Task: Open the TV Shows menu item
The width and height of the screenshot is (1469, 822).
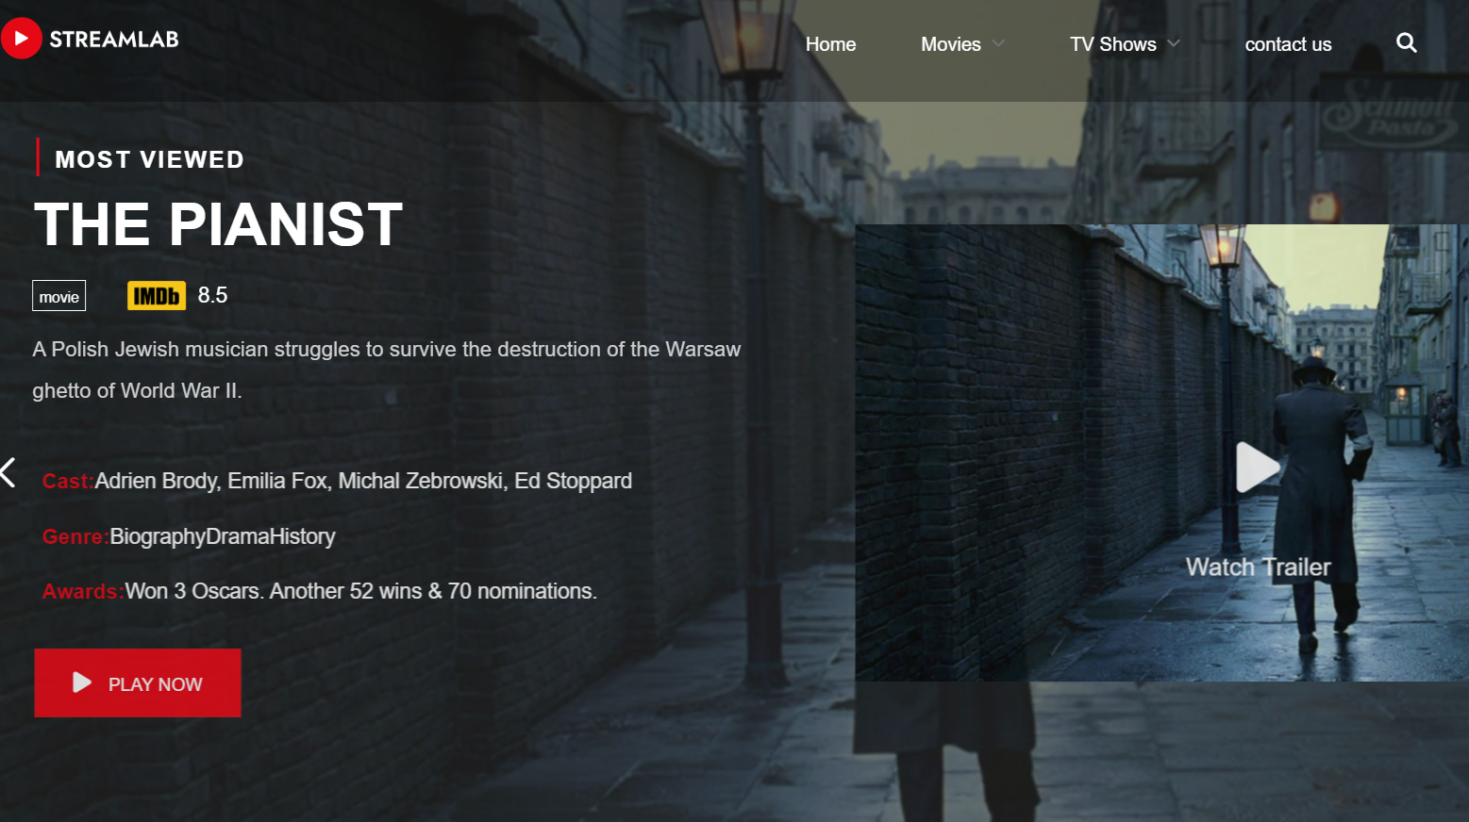Action: 1113,44
